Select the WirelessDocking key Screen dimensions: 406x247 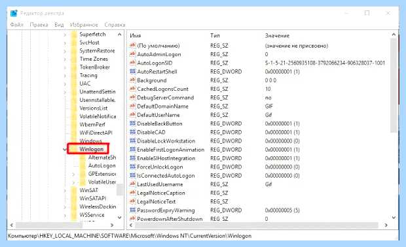[98, 206]
